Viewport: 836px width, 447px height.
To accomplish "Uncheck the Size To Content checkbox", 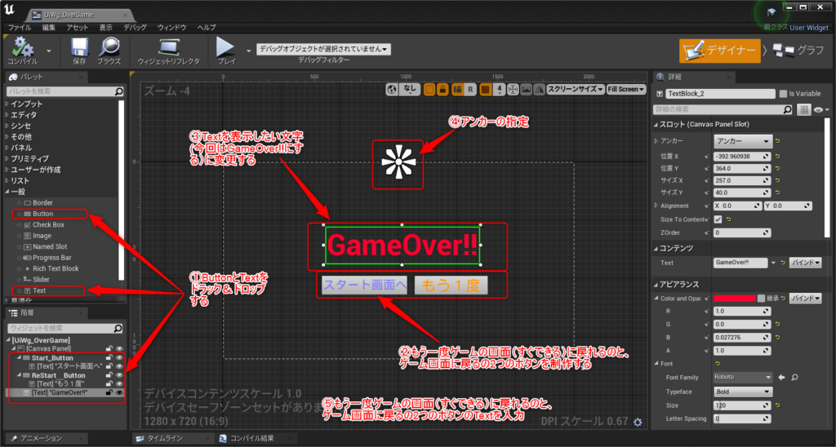I will click(x=718, y=219).
